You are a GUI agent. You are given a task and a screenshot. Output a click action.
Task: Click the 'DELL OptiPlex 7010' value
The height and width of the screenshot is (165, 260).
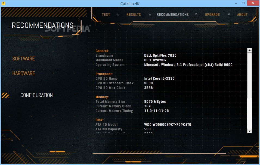click(x=160, y=56)
